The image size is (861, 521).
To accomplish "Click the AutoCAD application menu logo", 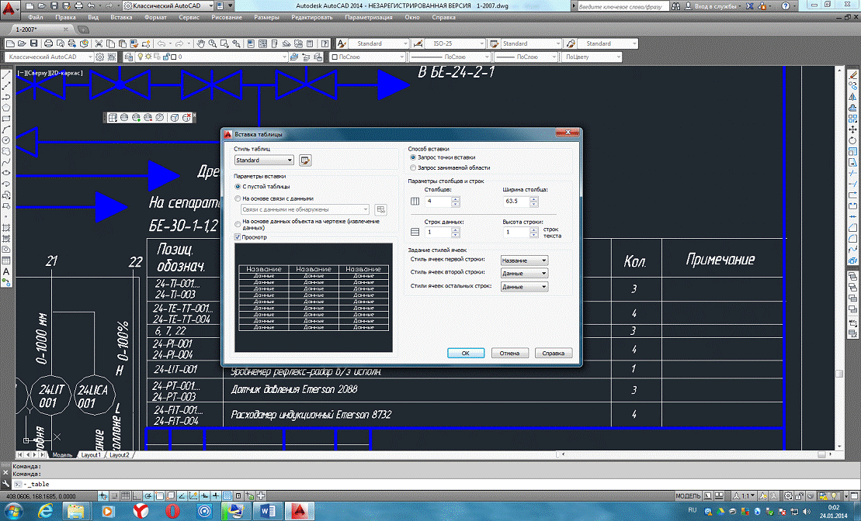I will pos(9,8).
